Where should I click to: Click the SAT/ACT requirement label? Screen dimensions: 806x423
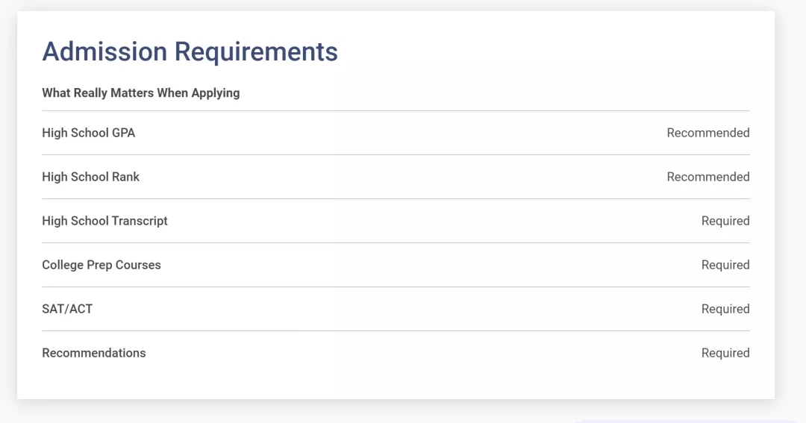tap(67, 309)
